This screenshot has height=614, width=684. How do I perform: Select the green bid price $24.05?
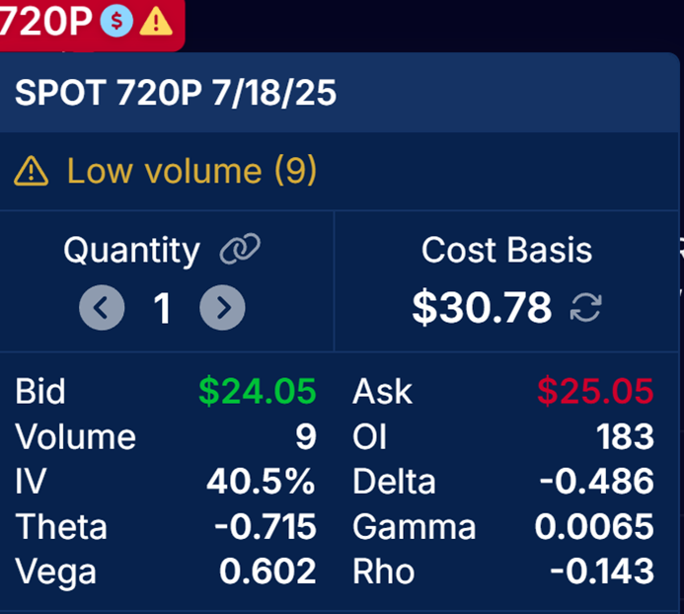(258, 391)
